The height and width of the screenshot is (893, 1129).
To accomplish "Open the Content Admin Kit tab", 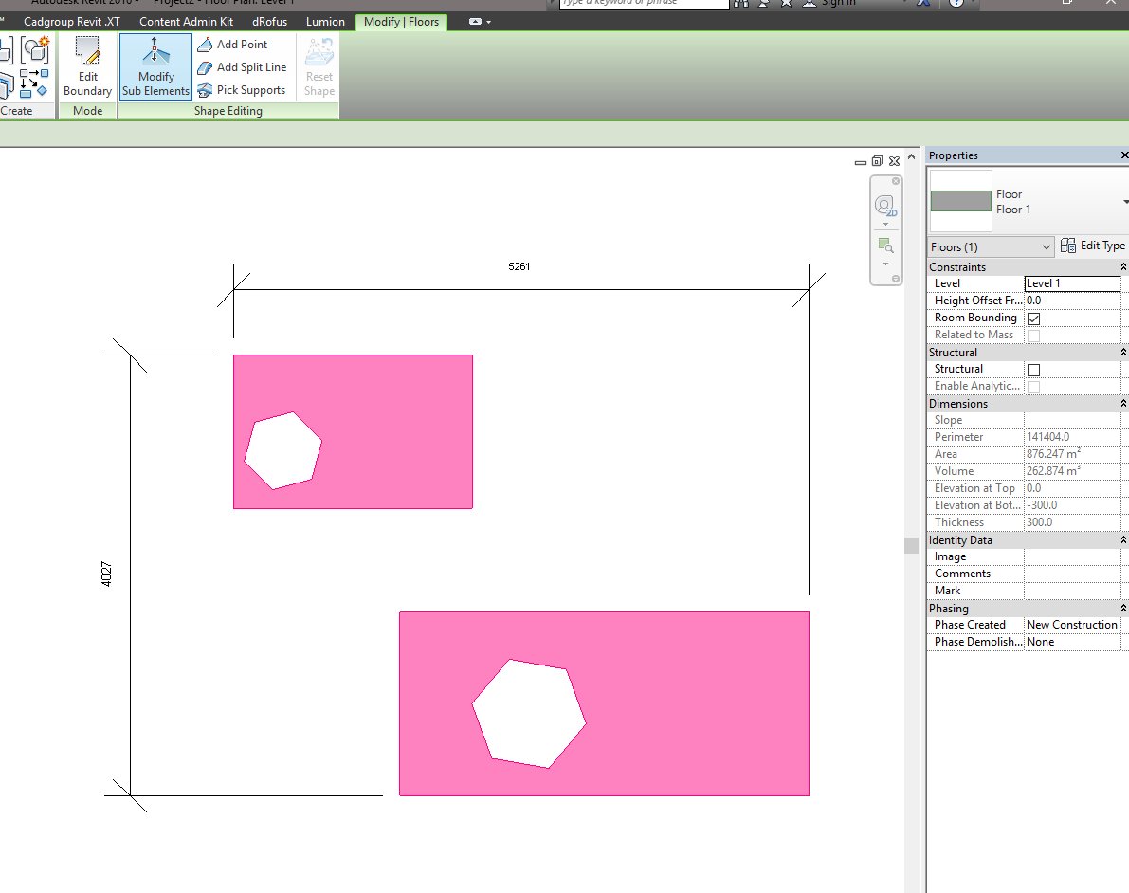I will click(186, 22).
